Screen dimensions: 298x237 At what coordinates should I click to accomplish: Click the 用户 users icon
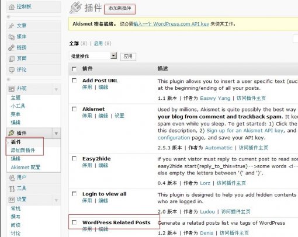point(12,177)
